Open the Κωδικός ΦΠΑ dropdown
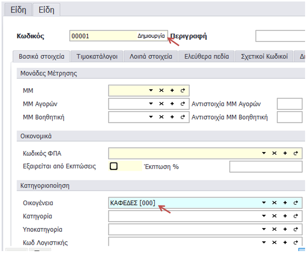Image resolution: width=307 pixels, height=253 pixels. pos(264,153)
